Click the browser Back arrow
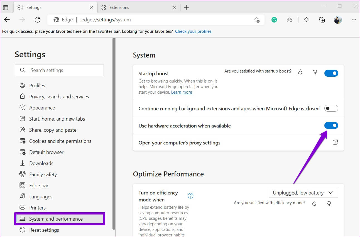The height and width of the screenshot is (237, 360). [7, 20]
